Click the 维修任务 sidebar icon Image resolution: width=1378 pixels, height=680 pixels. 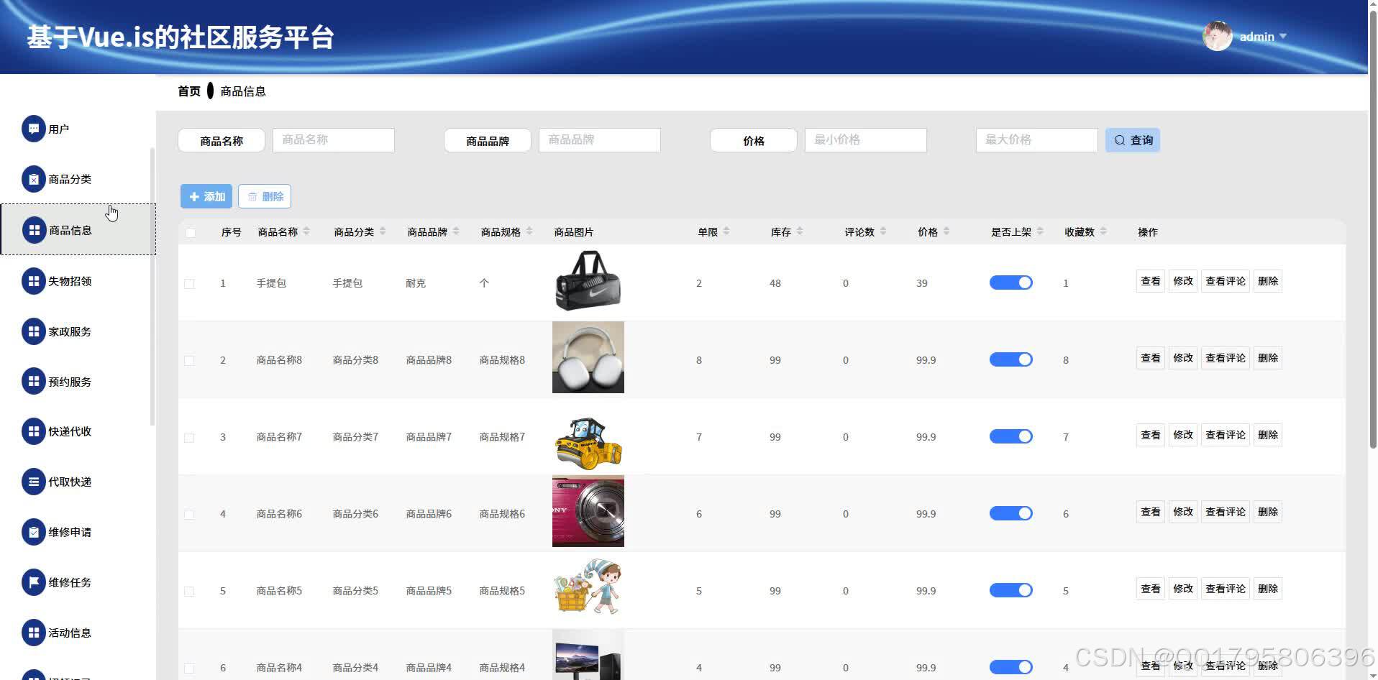[x=33, y=582]
